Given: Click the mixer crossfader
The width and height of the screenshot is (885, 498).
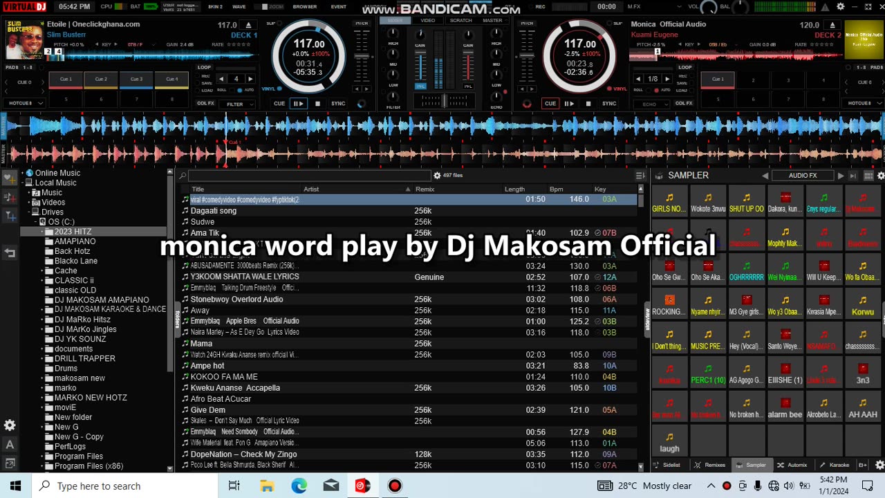Looking at the screenshot, I should click(443, 100).
